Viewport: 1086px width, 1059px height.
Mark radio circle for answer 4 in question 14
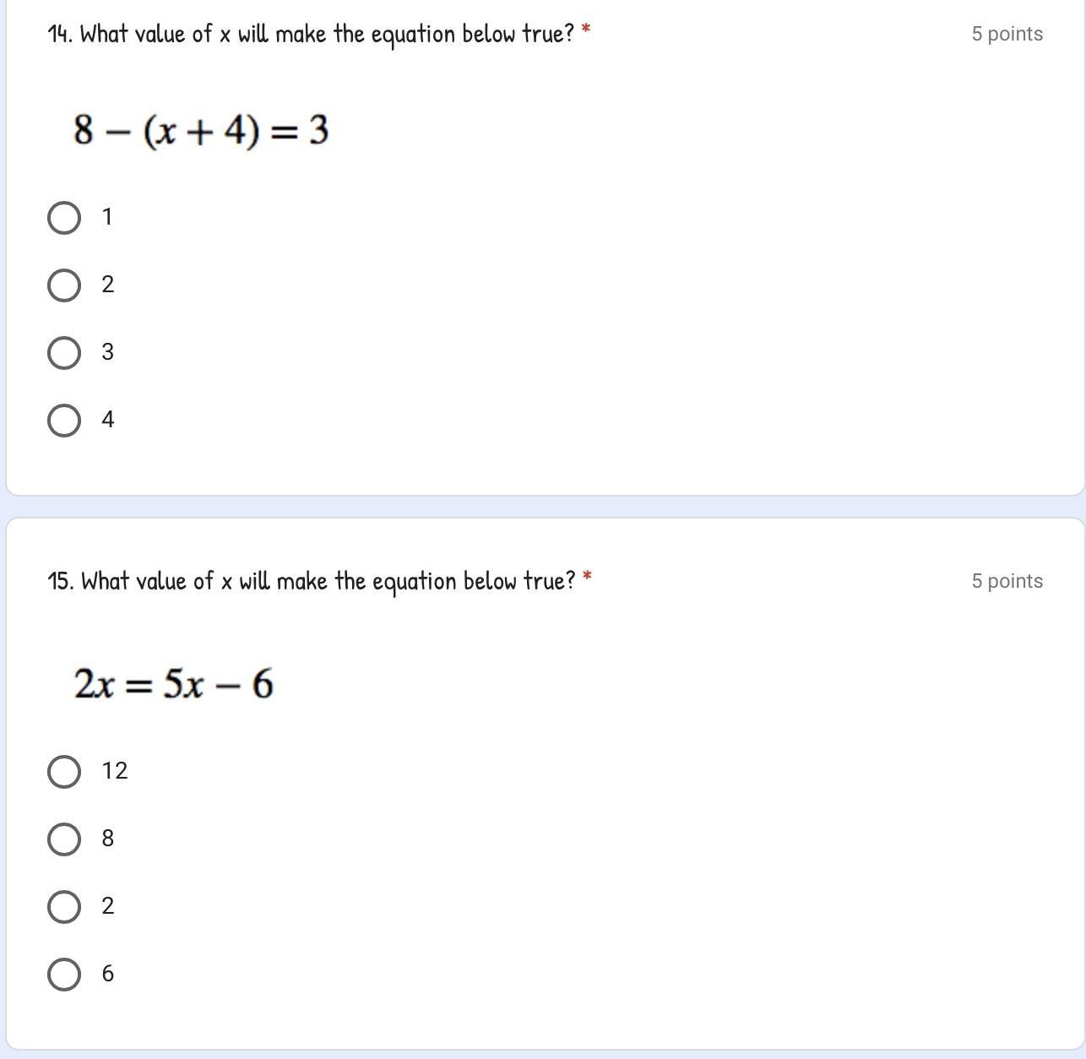coord(64,421)
